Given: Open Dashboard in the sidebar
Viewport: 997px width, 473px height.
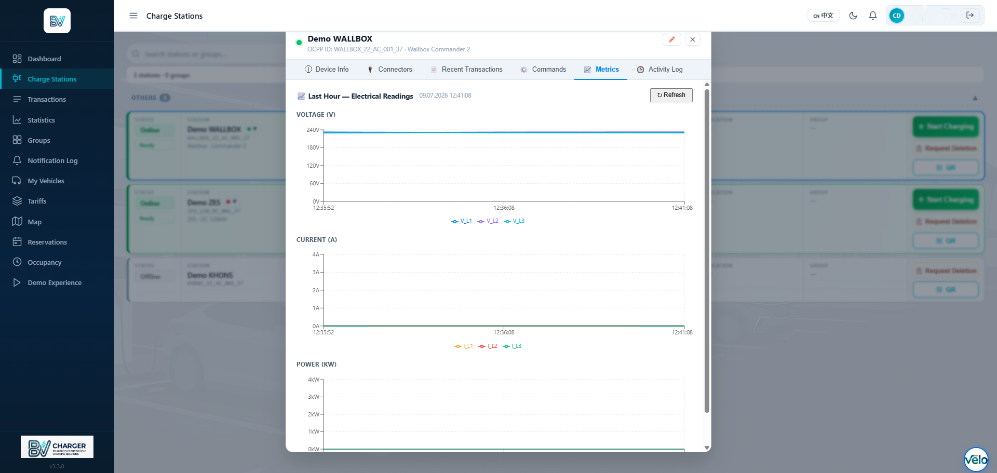Looking at the screenshot, I should pos(57,59).
